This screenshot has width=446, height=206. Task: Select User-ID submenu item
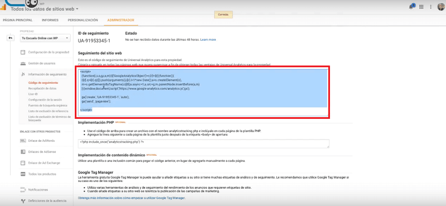[x=33, y=94]
